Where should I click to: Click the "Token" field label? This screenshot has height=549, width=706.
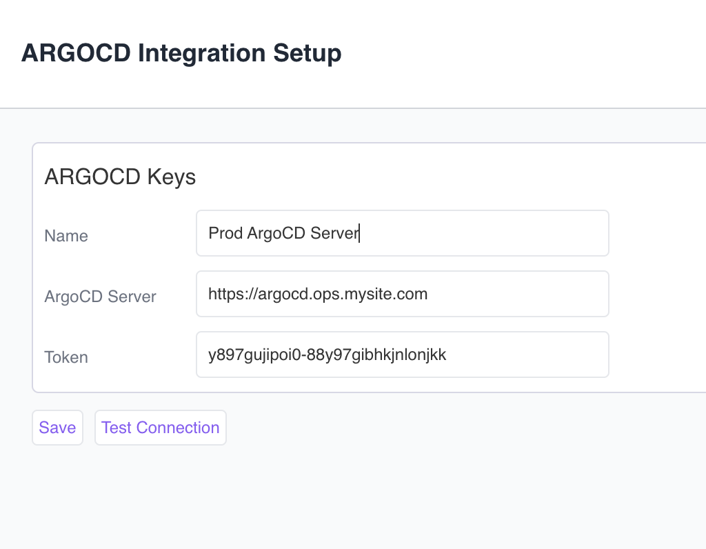pos(66,357)
